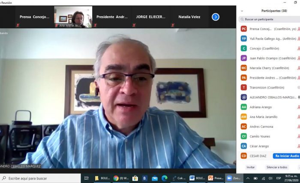Image resolution: width=300 pixels, height=183 pixels.
Task: Click the Buscar un participante search field
Action: [x=269, y=19]
